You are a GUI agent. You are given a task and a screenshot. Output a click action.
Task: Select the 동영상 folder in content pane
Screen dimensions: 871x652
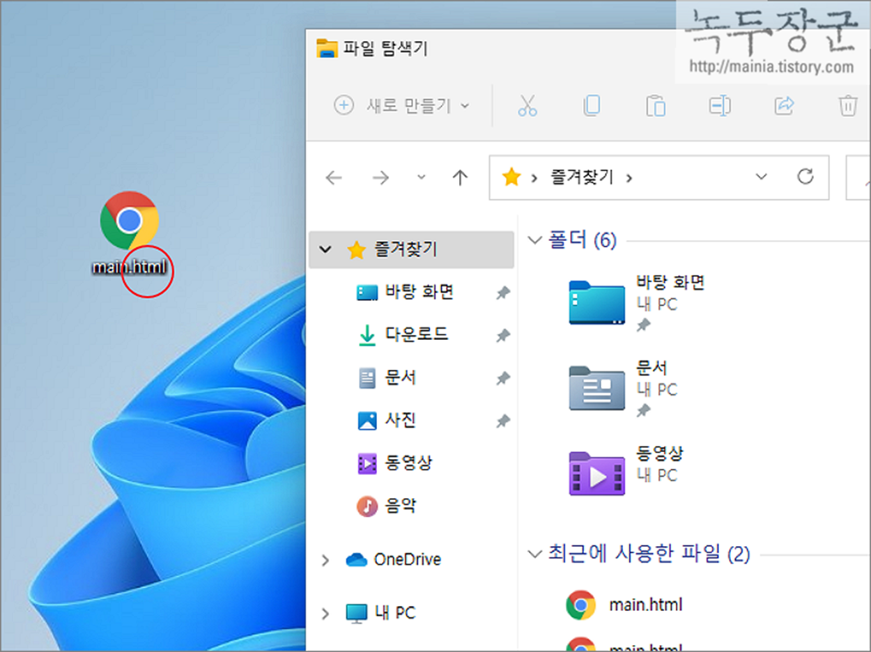(x=626, y=472)
